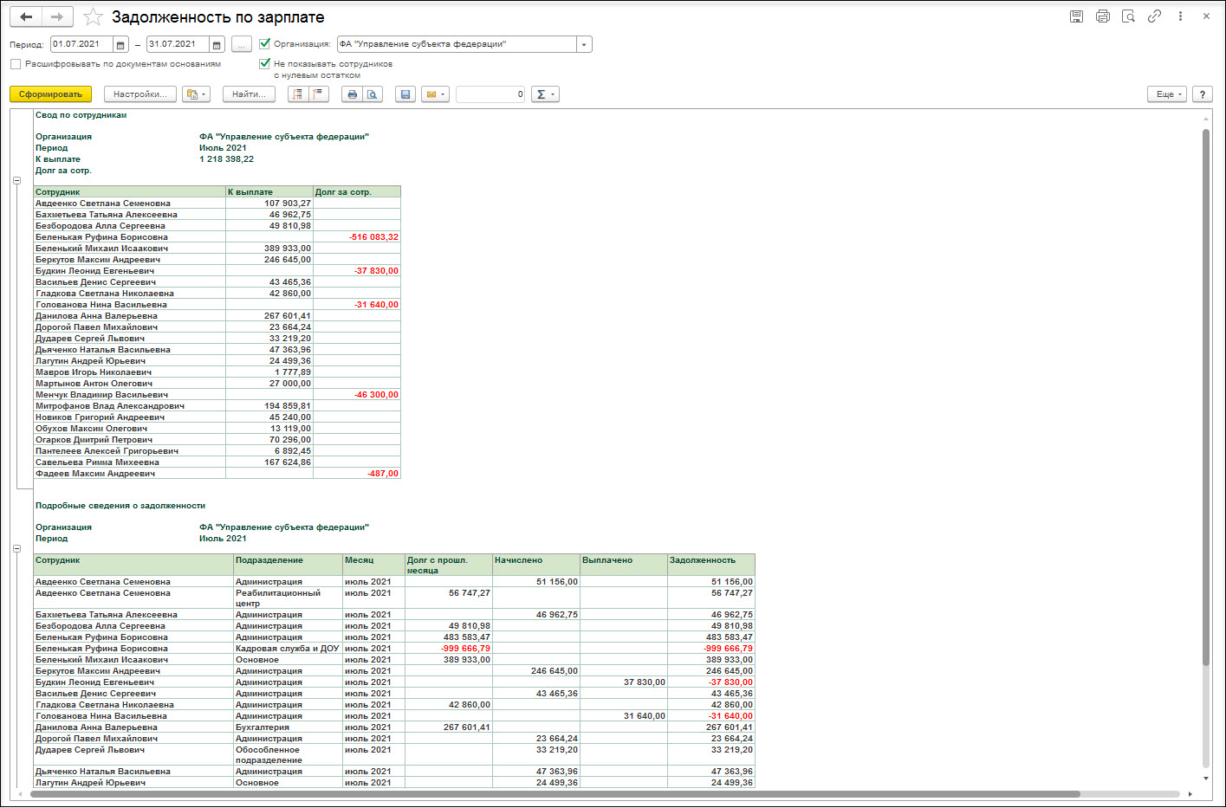Open the three-dot window menu
Image resolution: width=1226 pixels, height=808 pixels.
tap(1180, 16)
